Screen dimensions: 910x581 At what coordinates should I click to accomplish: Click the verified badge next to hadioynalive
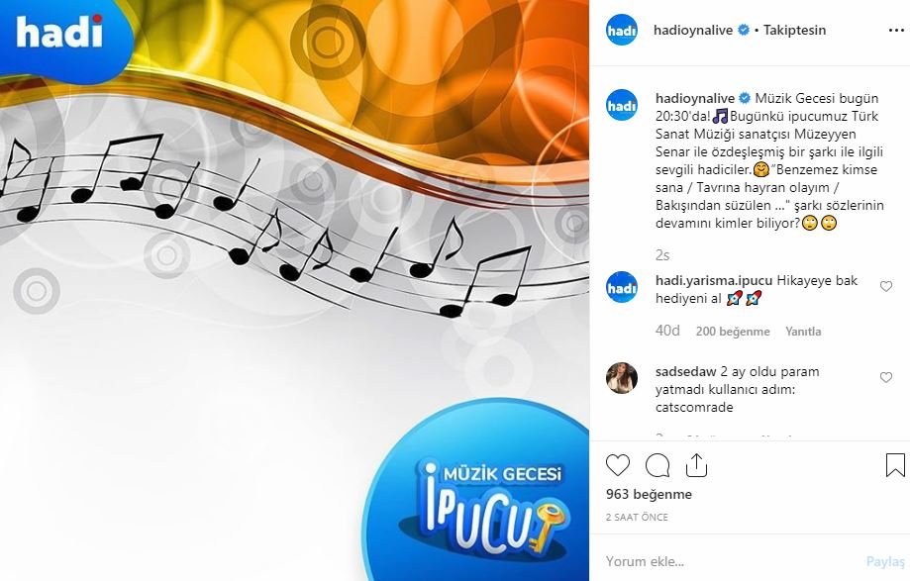(744, 30)
